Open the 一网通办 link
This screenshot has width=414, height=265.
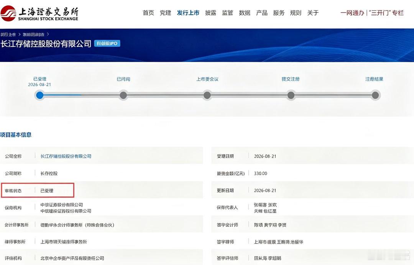pyautogui.click(x=352, y=13)
